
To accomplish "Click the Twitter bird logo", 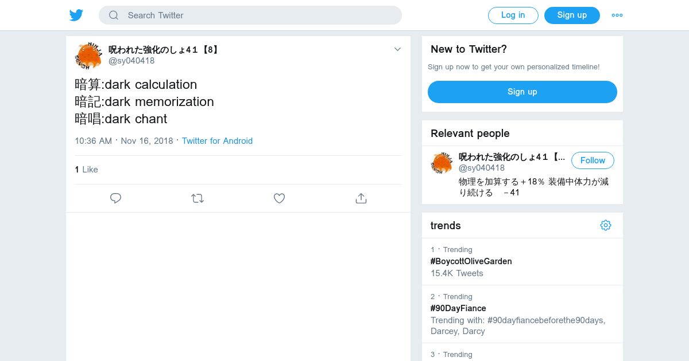I will [76, 15].
